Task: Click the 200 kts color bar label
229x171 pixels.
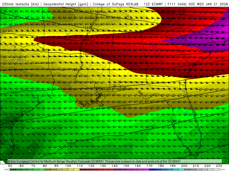Action: (x=184, y=166)
